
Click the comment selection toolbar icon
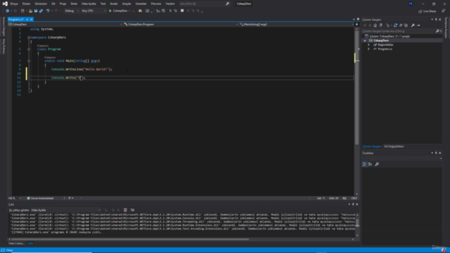tap(170, 11)
